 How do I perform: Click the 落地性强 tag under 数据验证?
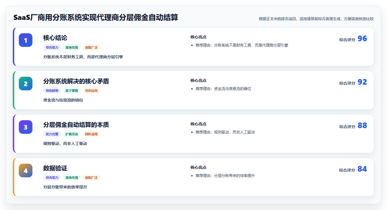72,178
